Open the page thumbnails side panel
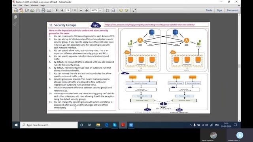Viewport: 253px width, 142px height. pos(15,17)
